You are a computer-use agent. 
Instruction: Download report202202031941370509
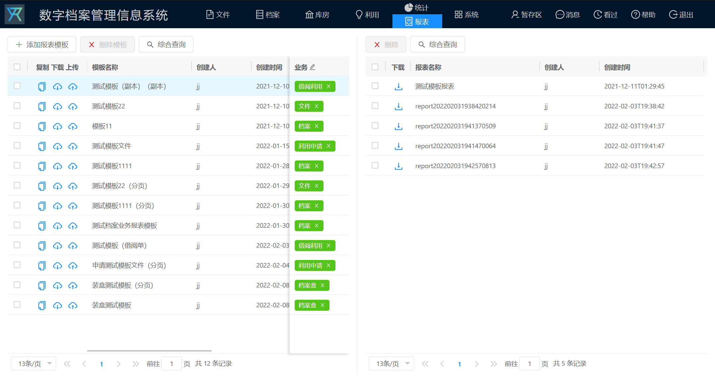click(x=398, y=126)
